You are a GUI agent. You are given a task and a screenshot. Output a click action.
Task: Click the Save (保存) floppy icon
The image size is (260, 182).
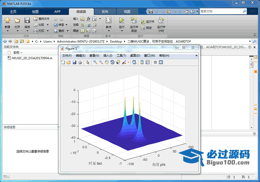(x=27, y=20)
